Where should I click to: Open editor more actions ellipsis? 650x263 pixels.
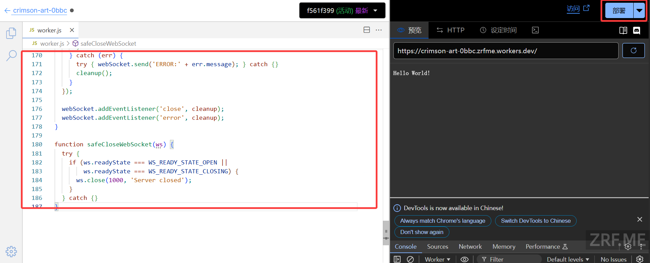coord(379,30)
